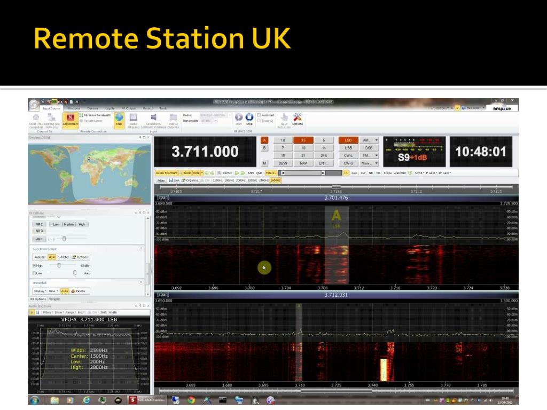Click the pause icon in Audio Spectrum toolbar
Viewport: 547px width, 410px height.
[x=38, y=312]
